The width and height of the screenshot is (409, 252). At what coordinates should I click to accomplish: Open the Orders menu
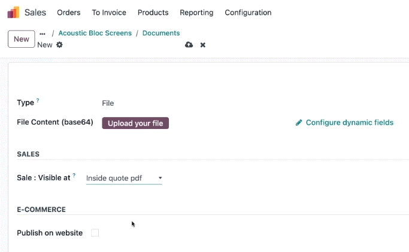pyautogui.click(x=69, y=13)
